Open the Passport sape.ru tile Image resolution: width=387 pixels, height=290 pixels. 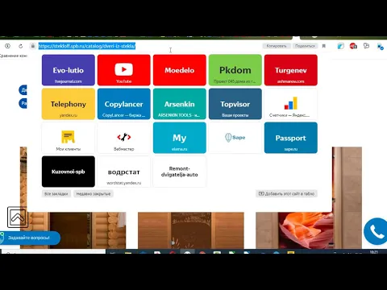click(x=291, y=138)
